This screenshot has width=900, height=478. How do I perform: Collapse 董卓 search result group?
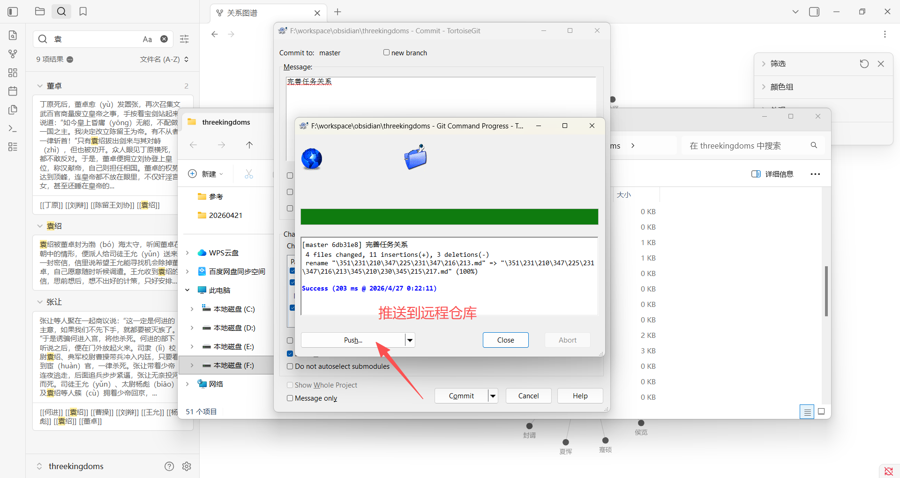40,86
